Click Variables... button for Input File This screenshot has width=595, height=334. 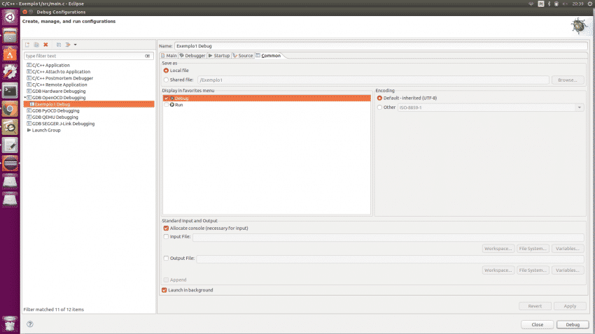click(x=568, y=249)
